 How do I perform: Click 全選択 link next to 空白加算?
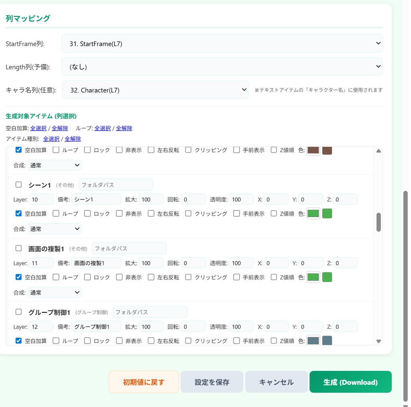click(x=38, y=128)
